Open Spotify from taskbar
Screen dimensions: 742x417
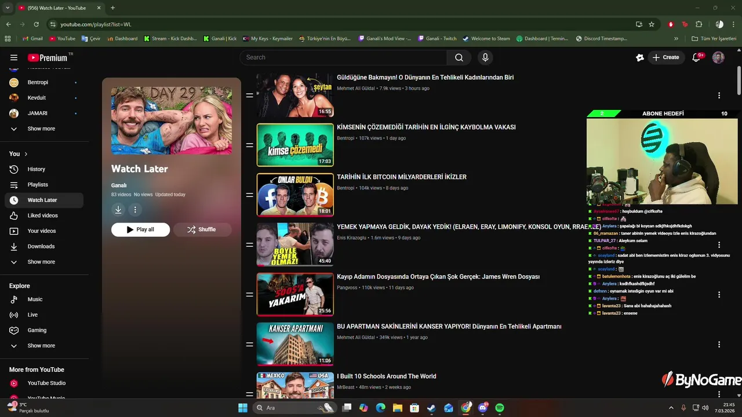[x=500, y=408]
